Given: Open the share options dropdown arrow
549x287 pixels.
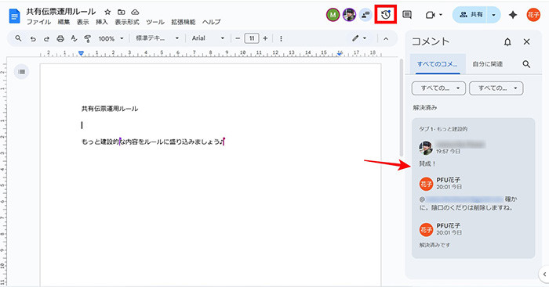Looking at the screenshot, I should (x=493, y=15).
